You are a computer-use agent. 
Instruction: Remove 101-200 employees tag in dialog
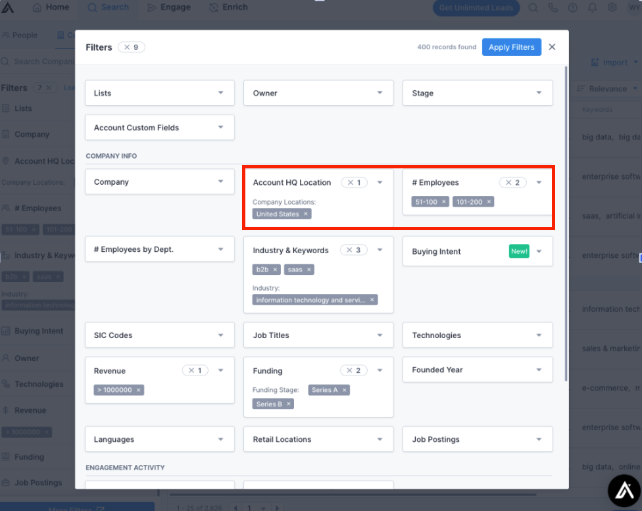pos(489,202)
